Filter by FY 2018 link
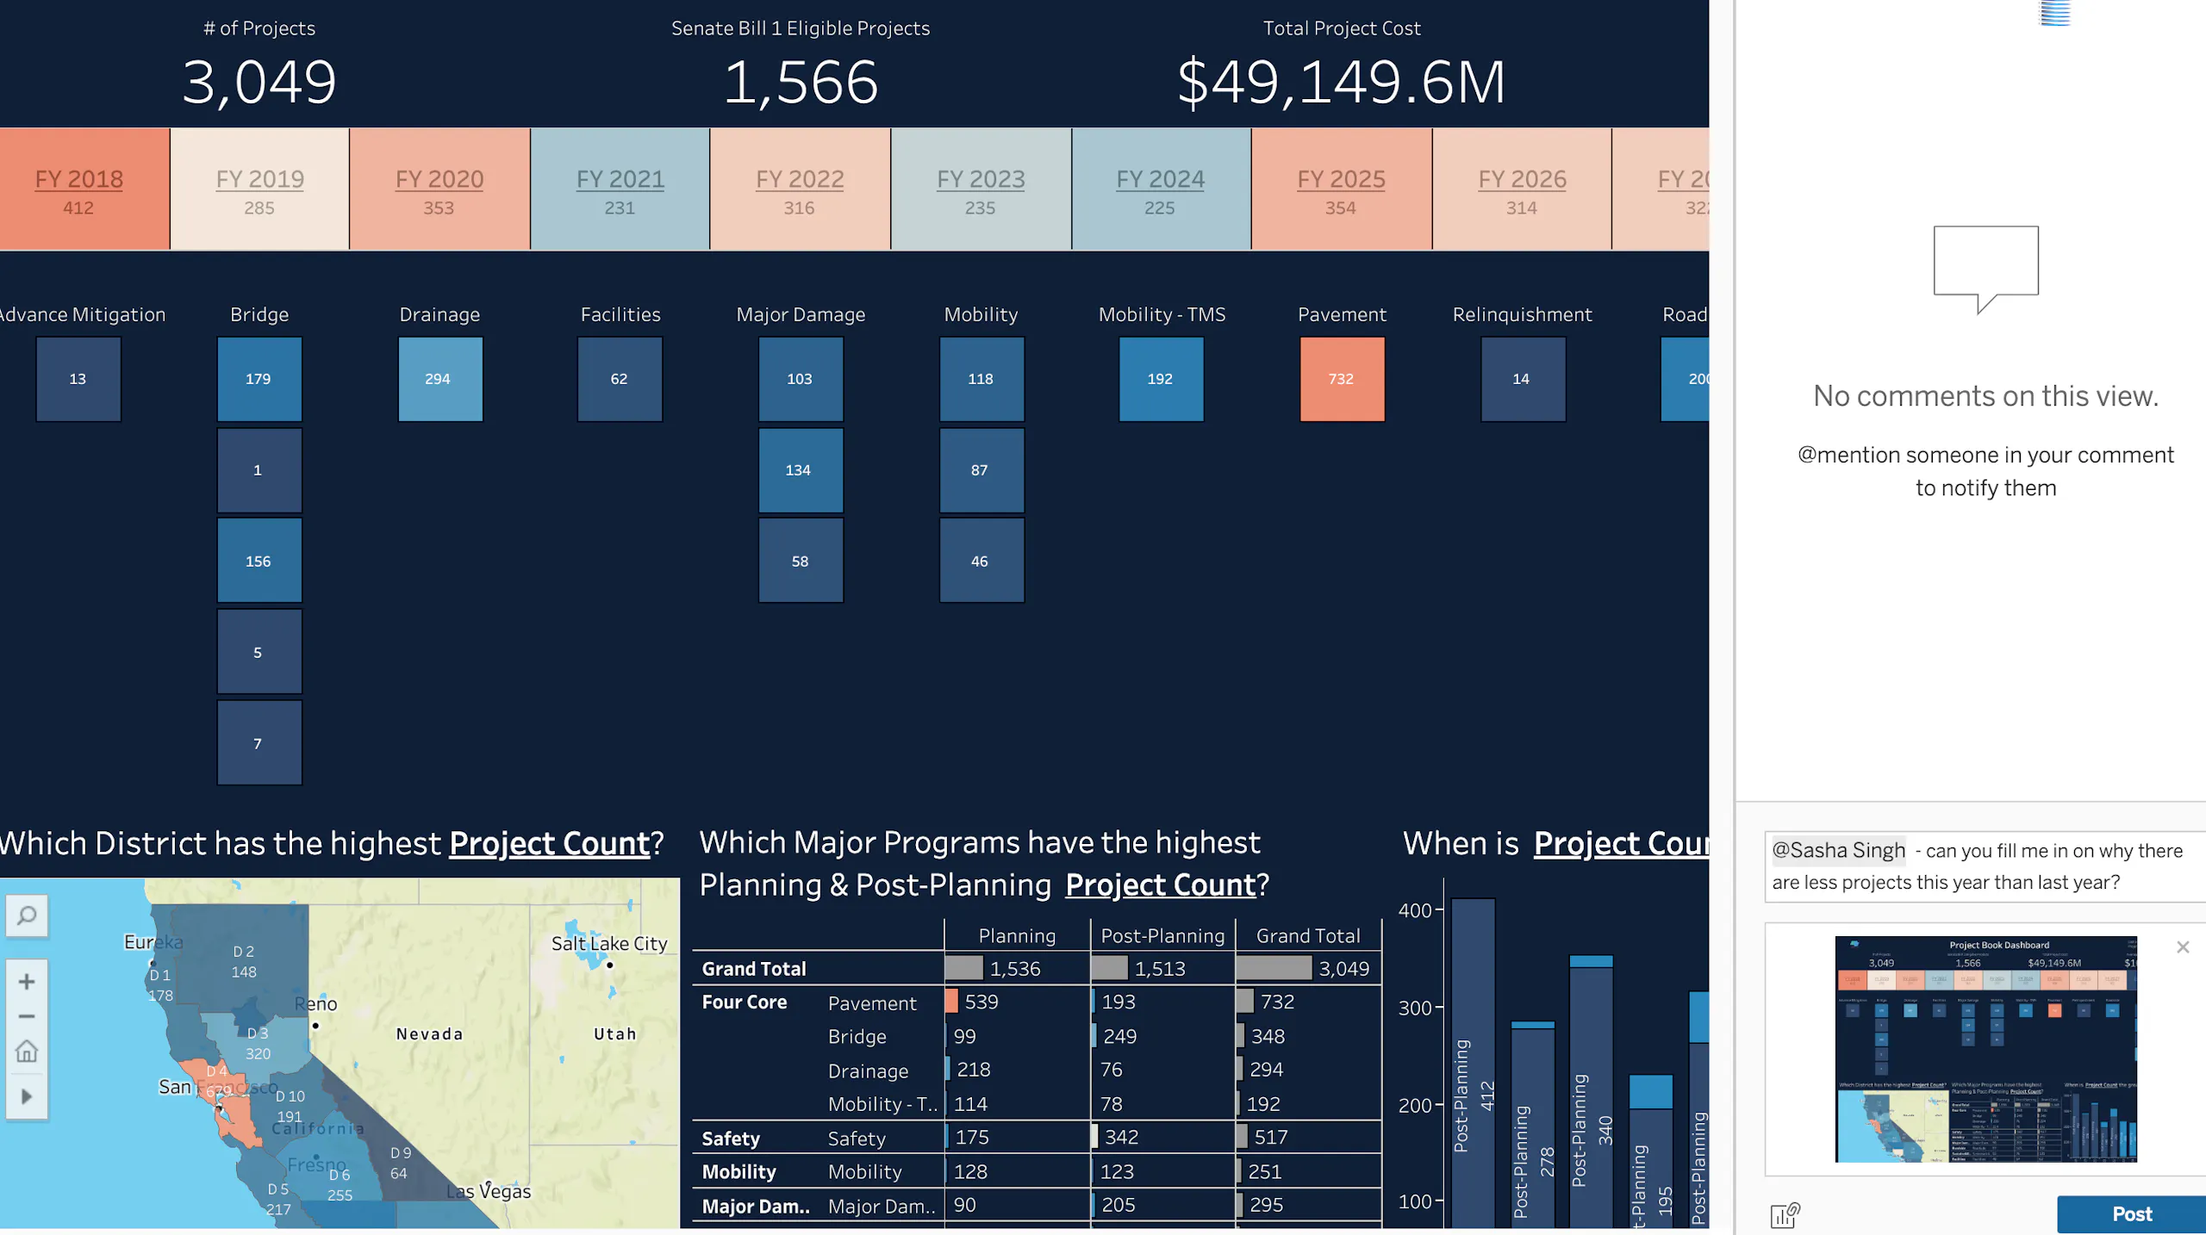The width and height of the screenshot is (2206, 1235). (x=78, y=179)
